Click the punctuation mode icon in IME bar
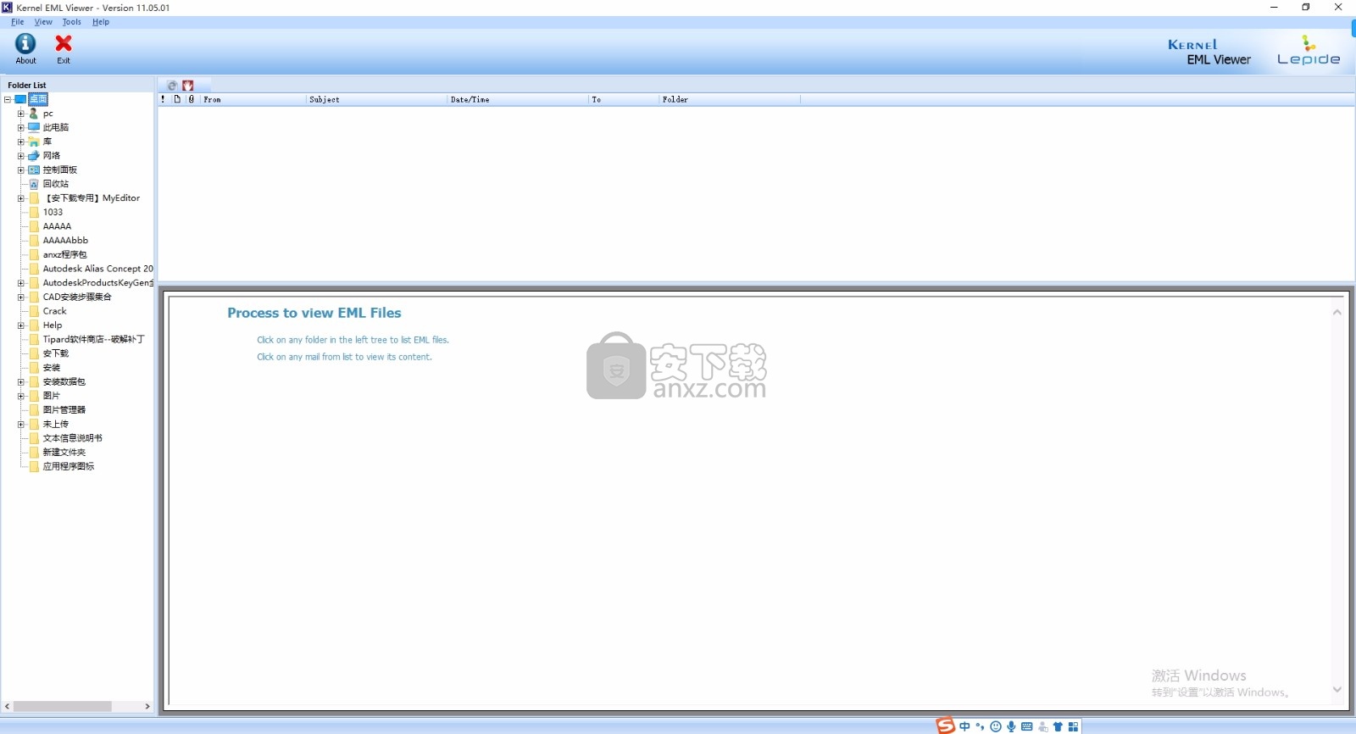Image resolution: width=1356 pixels, height=734 pixels. pos(981,726)
